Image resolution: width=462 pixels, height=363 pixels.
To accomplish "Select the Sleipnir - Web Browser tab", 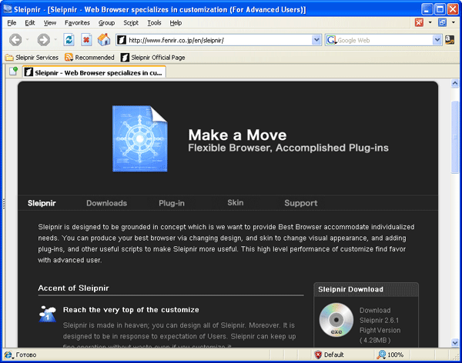I will (x=94, y=72).
